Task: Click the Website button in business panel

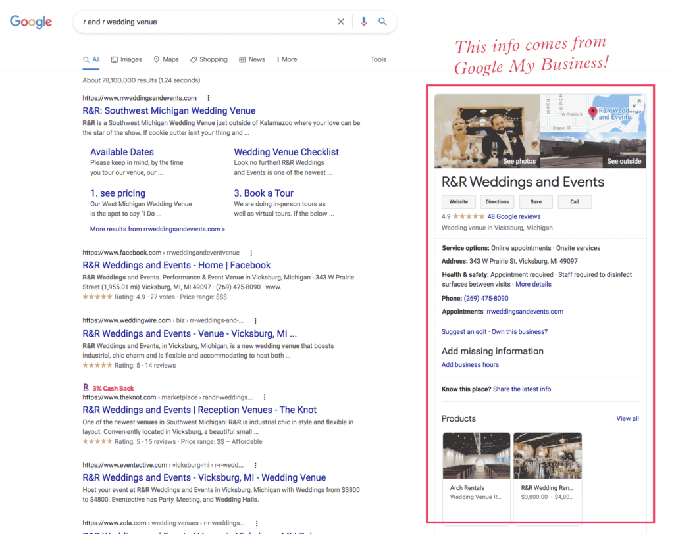Action: click(x=459, y=202)
